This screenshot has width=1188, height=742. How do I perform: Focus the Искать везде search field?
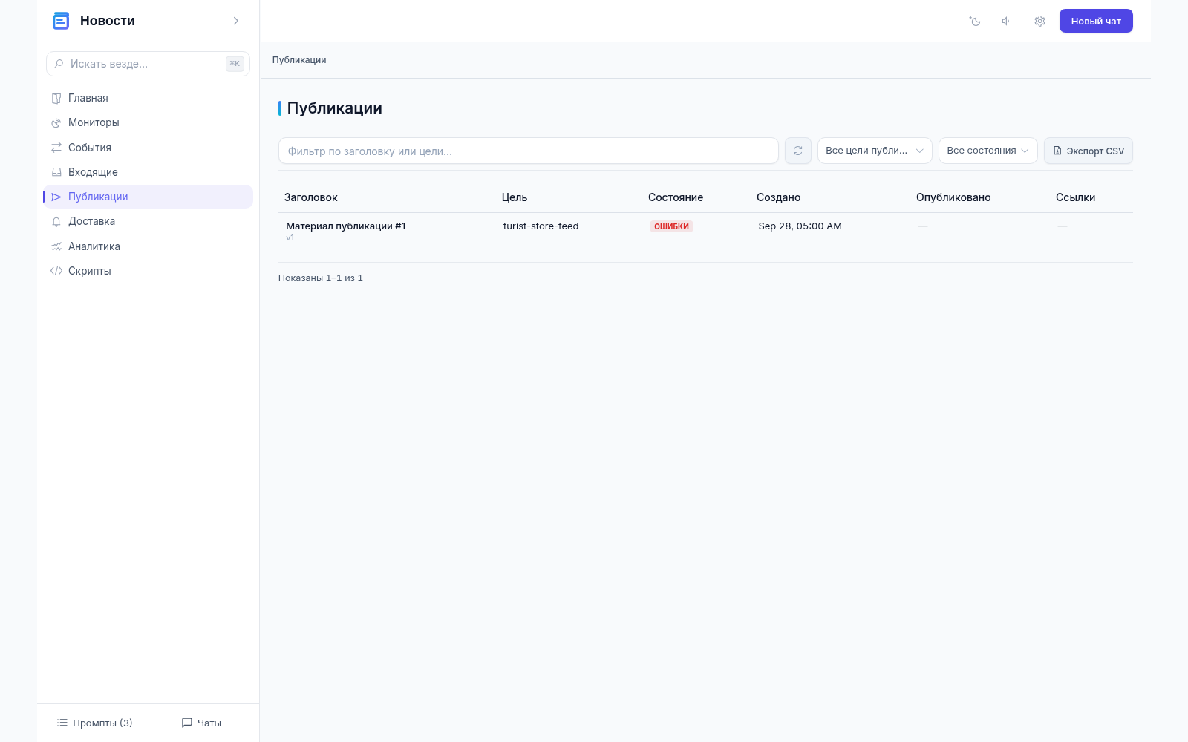148,64
